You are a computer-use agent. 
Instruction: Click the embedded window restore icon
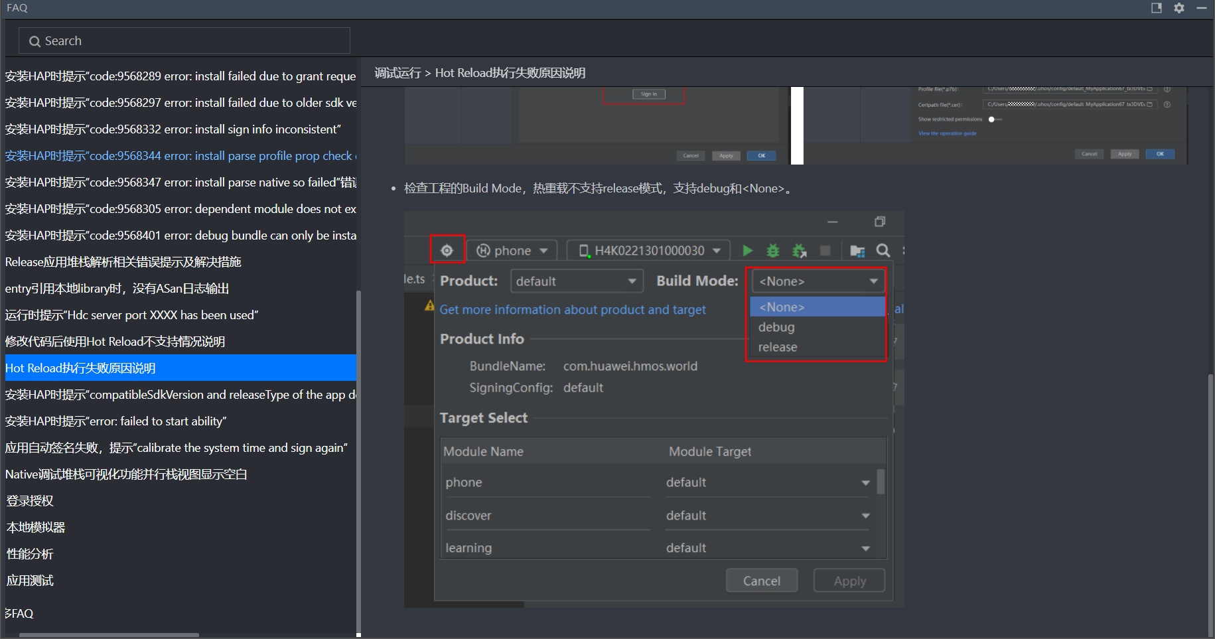click(880, 222)
